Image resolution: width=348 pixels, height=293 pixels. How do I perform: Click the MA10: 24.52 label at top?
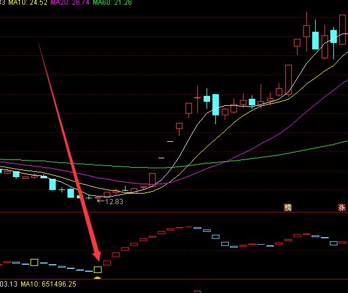click(x=28, y=2)
